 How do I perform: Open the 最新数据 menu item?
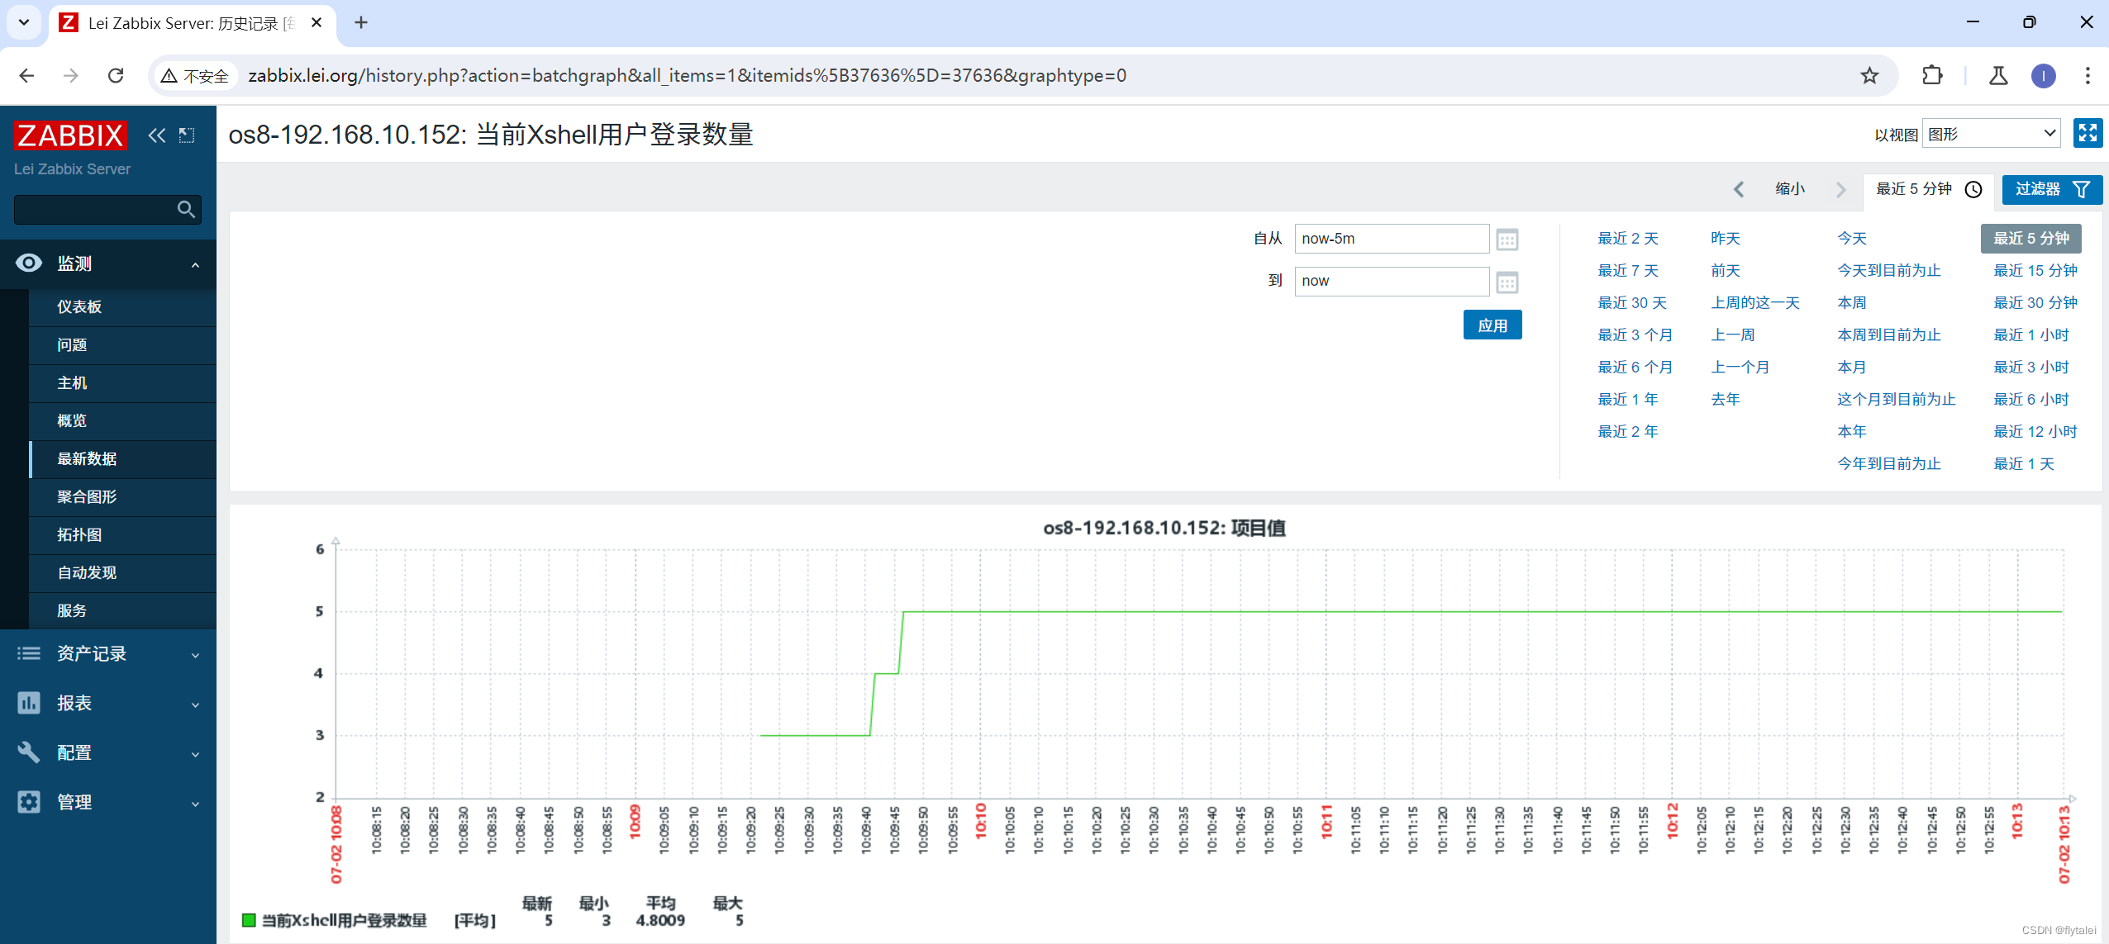[x=122, y=459]
